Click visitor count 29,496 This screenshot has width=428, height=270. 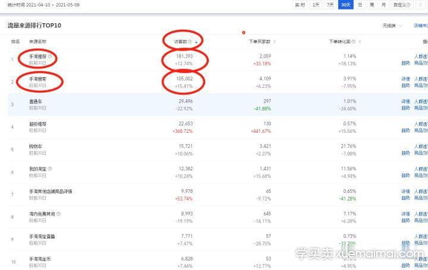pyautogui.click(x=185, y=101)
